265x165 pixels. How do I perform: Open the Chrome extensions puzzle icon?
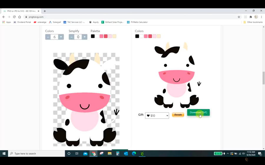(251, 17)
